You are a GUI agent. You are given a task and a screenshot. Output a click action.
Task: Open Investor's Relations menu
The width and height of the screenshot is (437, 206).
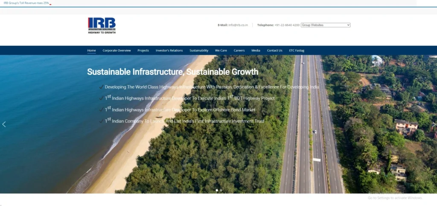click(x=169, y=50)
